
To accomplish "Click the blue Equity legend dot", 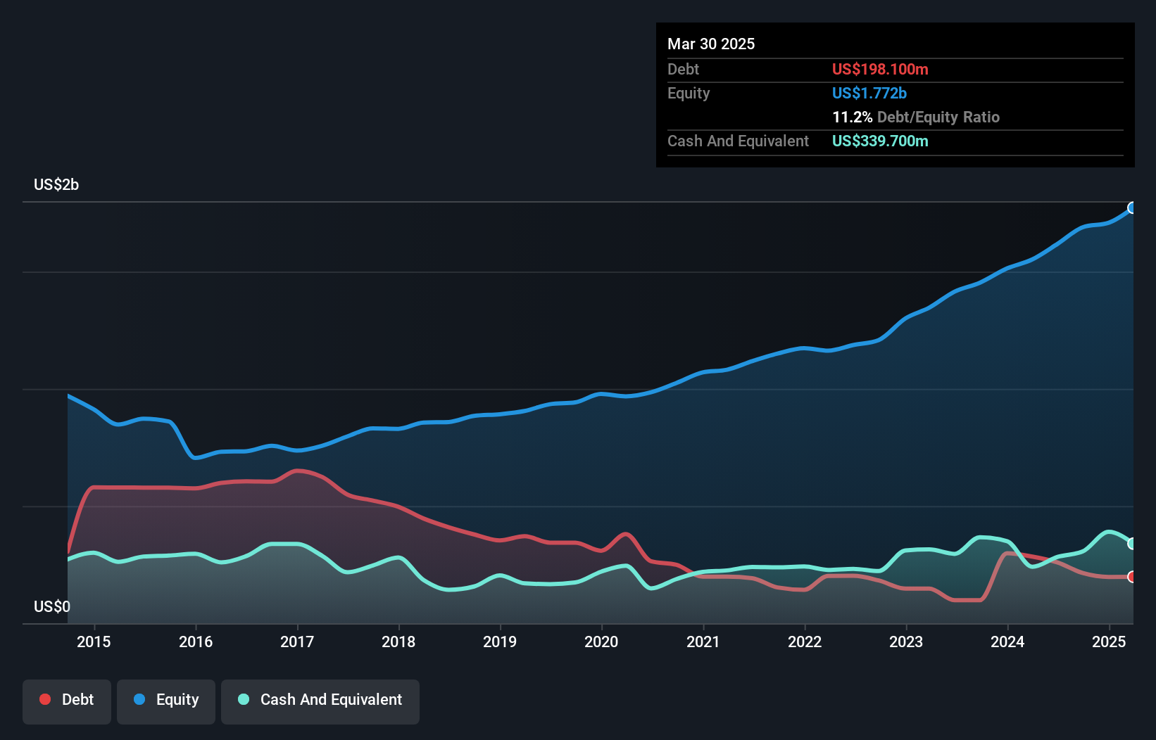I will tap(138, 699).
